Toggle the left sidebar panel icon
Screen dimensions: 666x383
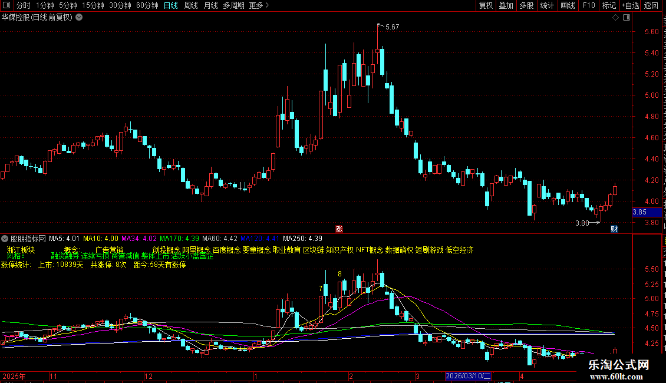tap(6, 5)
